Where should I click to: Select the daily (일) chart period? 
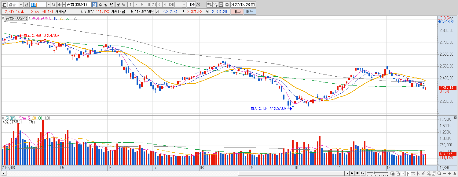(94, 5)
